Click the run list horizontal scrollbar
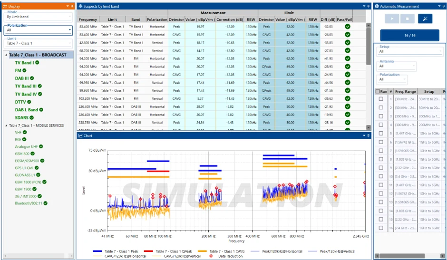This screenshot has width=447, height=260. coord(403,256)
